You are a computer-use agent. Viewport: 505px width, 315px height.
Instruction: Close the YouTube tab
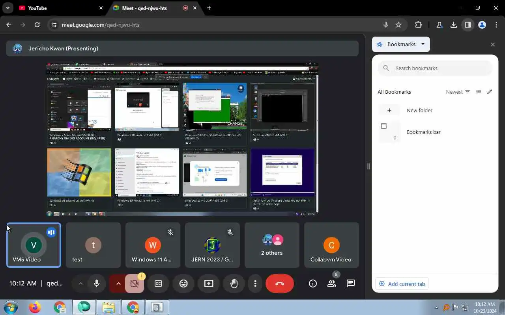[101, 8]
